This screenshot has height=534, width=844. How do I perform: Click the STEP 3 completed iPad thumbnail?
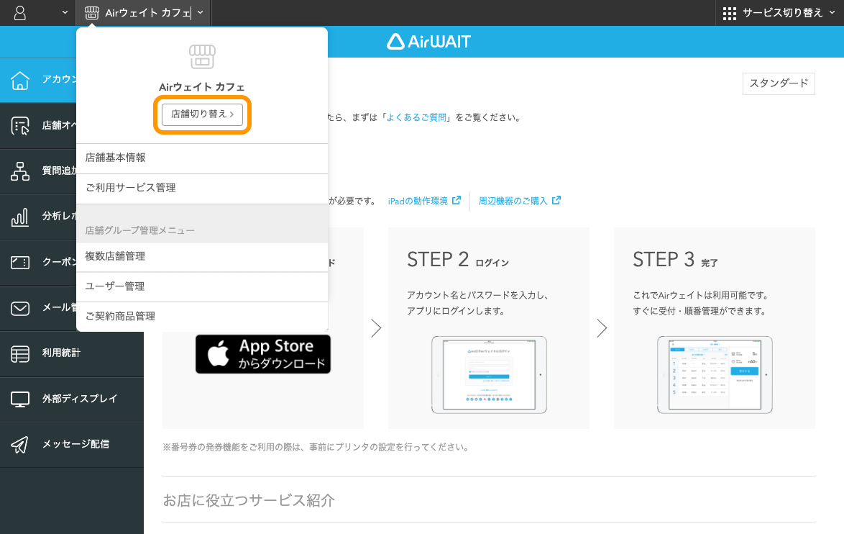pos(715,374)
